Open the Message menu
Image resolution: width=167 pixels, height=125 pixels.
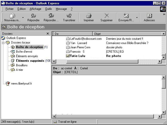pyautogui.click(x=61, y=9)
